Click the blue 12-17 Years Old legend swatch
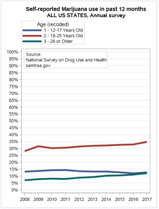This screenshot has height=209, width=159. click(32, 30)
